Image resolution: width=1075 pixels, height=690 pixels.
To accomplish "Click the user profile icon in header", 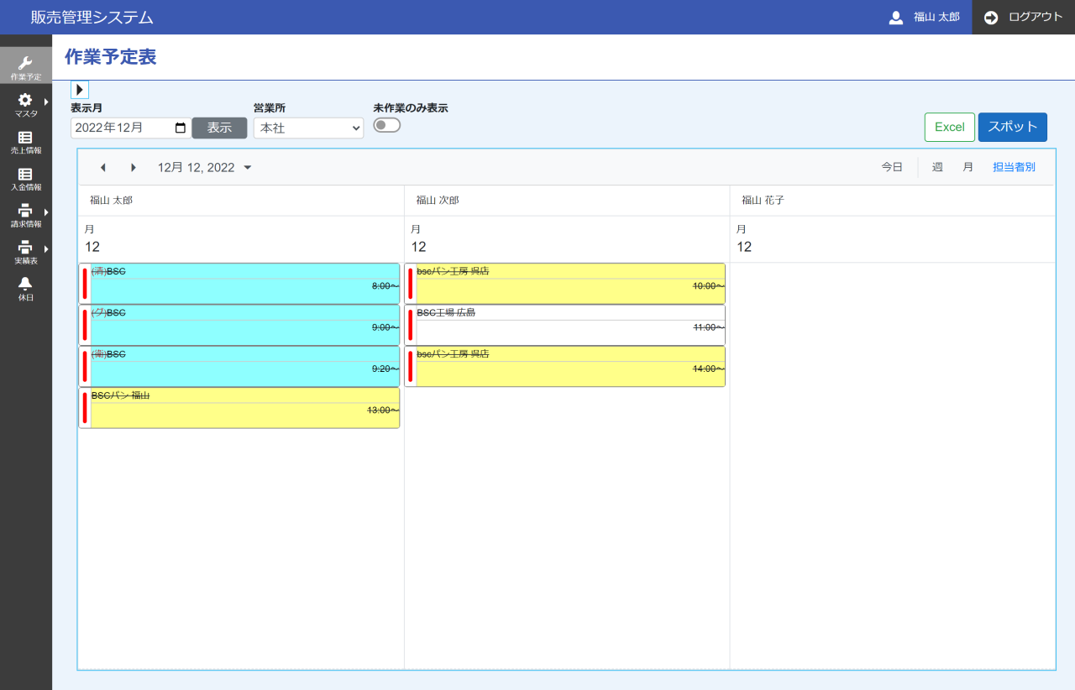I will click(896, 18).
